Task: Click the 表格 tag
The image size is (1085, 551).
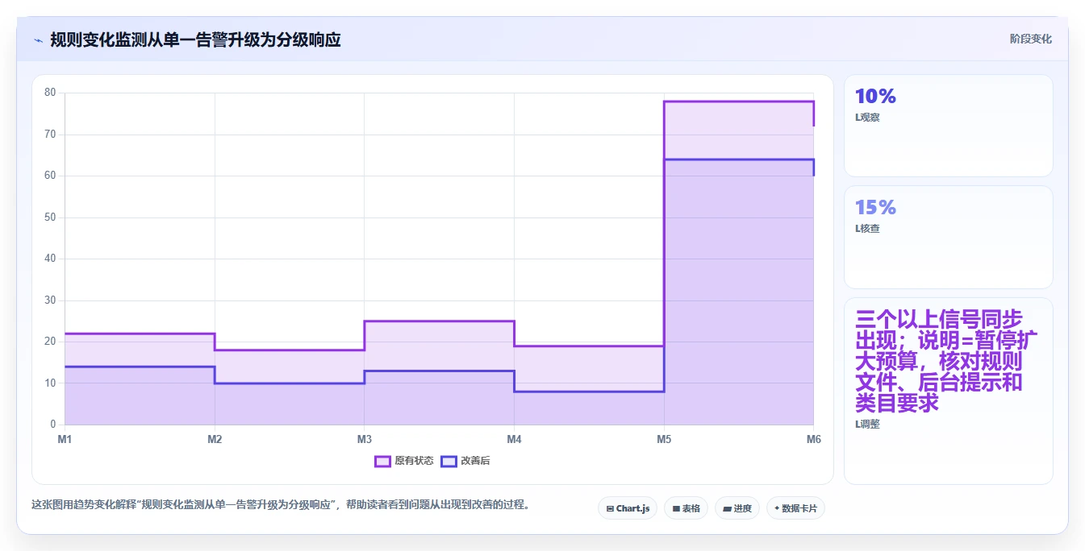Action: pyautogui.click(x=686, y=508)
